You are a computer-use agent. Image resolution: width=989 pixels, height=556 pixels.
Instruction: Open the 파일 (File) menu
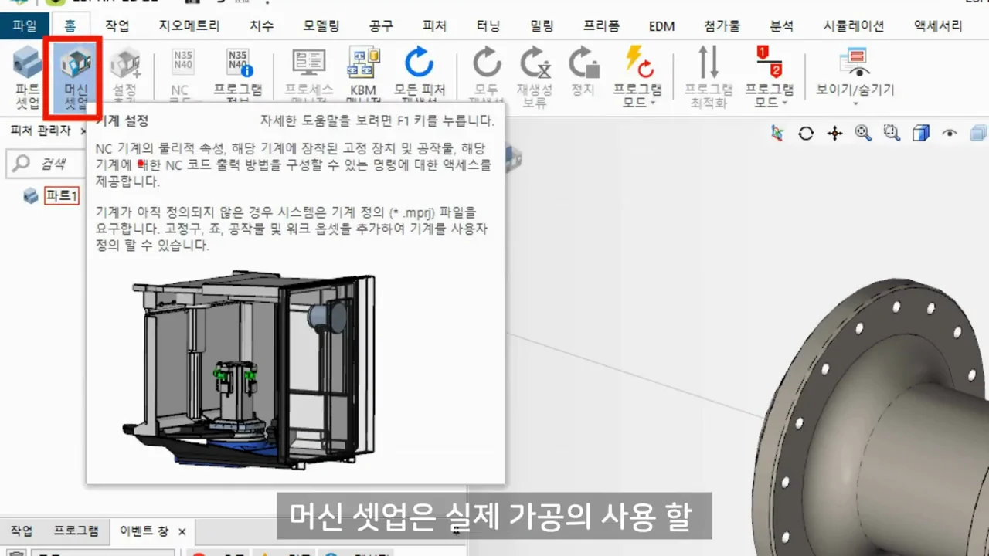point(25,25)
